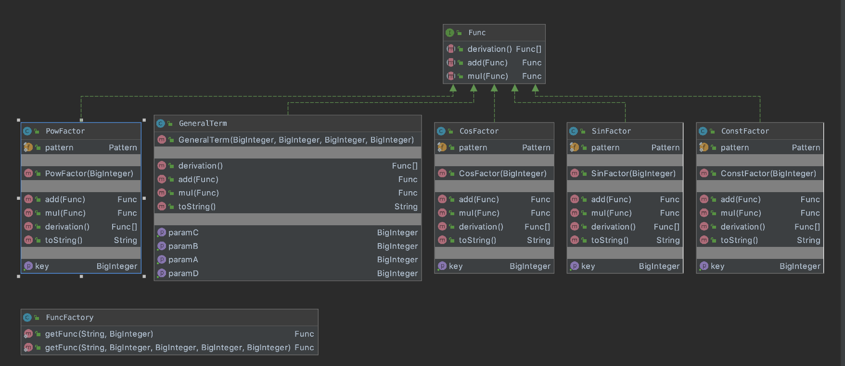845x366 pixels.
Task: Select mul(Func) in the Func interface
Action: [487, 76]
